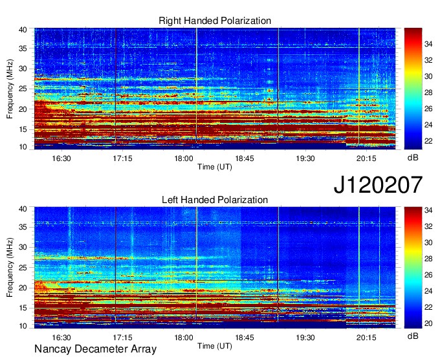Click the dB label under right-handed color bar
440x357 pixels.
click(413, 158)
